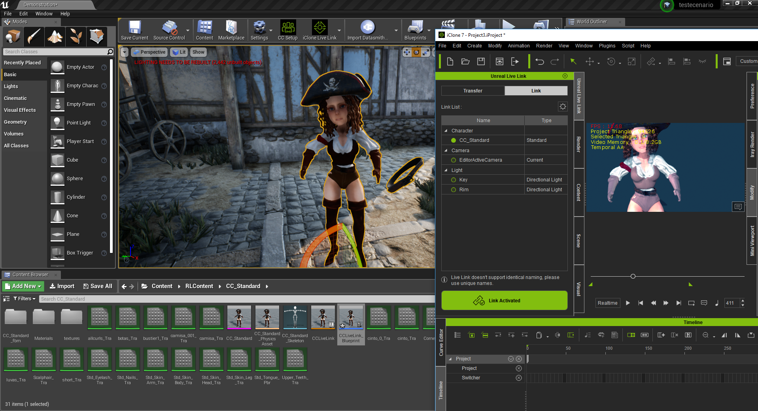Remove the Switcher track circle-x
Image resolution: width=758 pixels, height=411 pixels.
(519, 378)
